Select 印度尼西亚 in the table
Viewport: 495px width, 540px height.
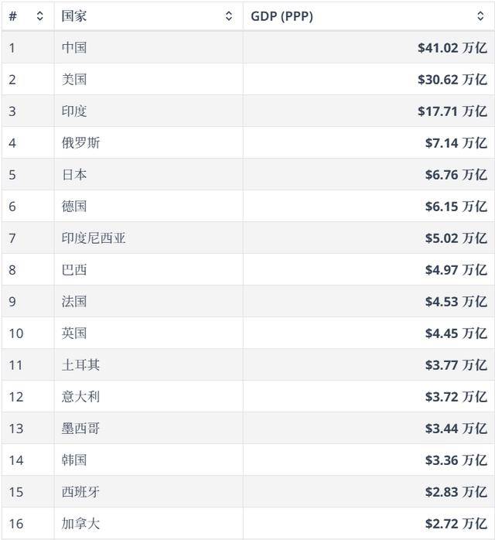coord(94,238)
